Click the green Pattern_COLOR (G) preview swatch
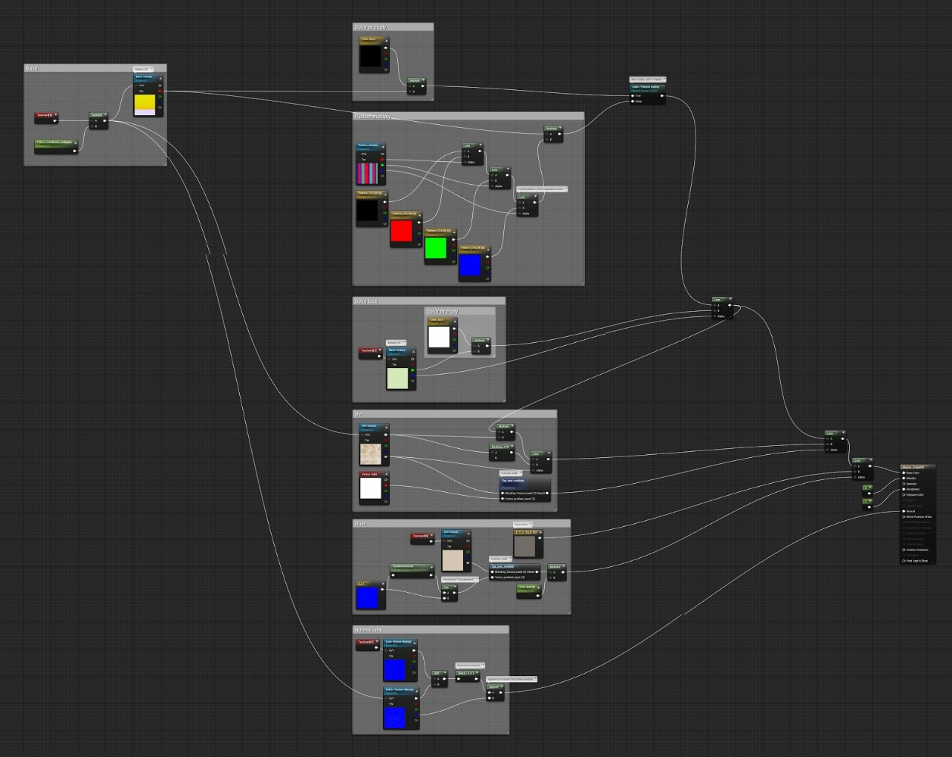952x757 pixels. [436, 248]
